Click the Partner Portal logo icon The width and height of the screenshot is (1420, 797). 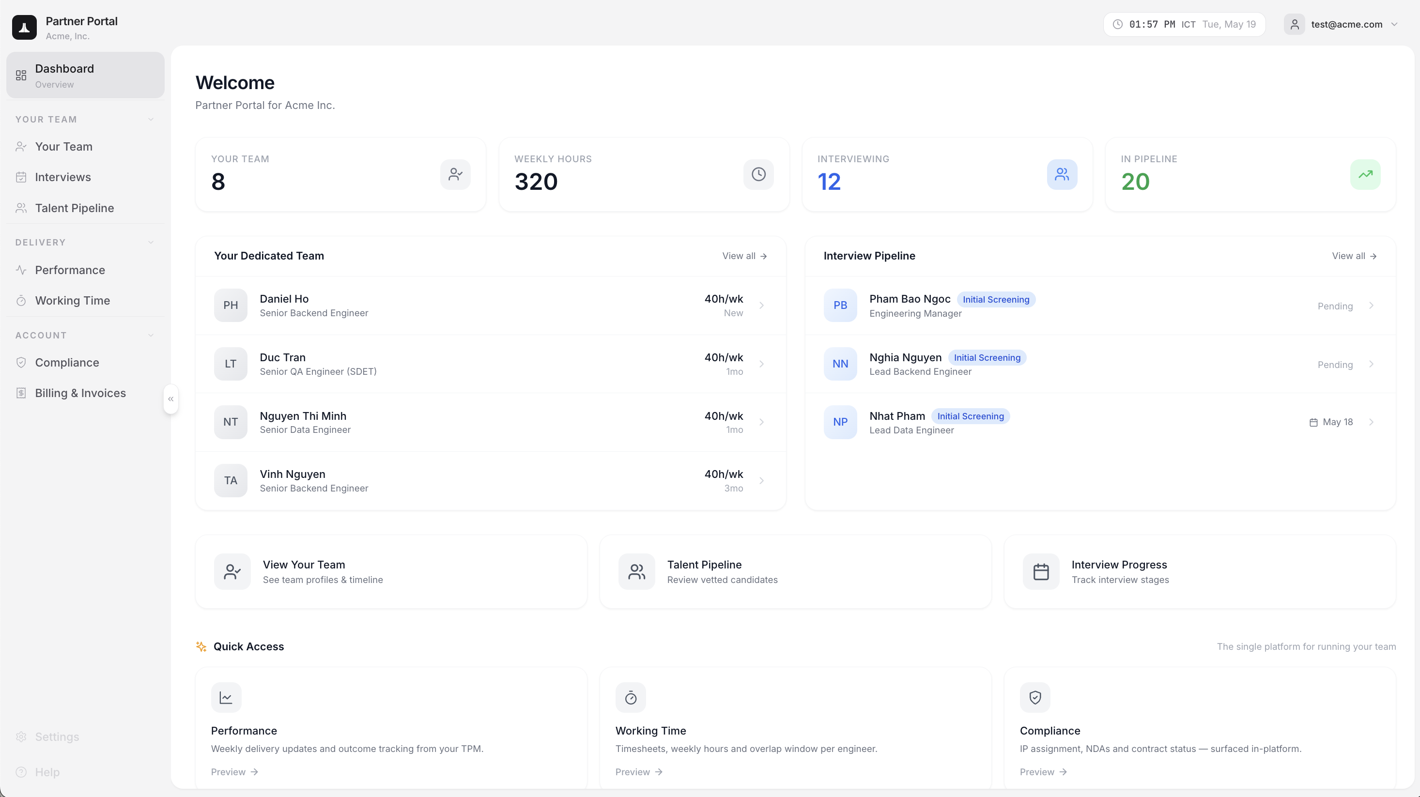(24, 28)
